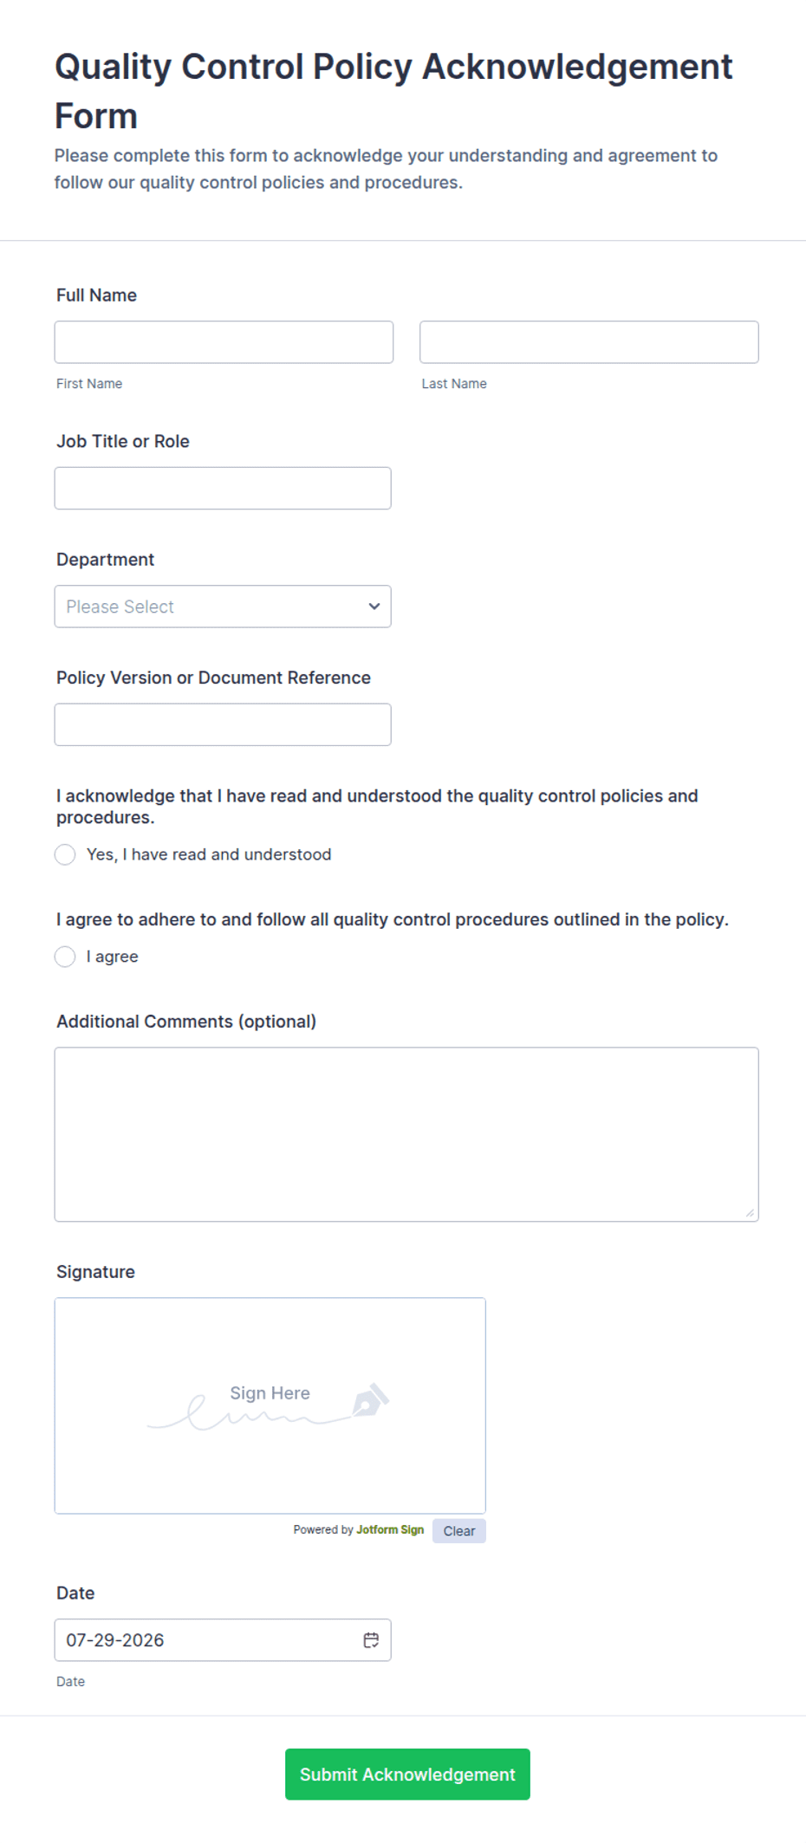Click the Sign Here signature canvas
The height and width of the screenshot is (1843, 806).
point(270,1405)
